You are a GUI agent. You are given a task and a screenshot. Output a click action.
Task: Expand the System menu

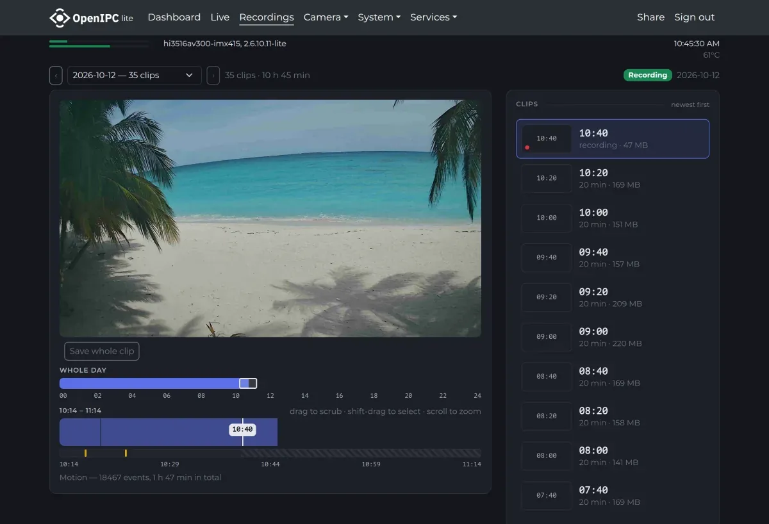tap(379, 17)
